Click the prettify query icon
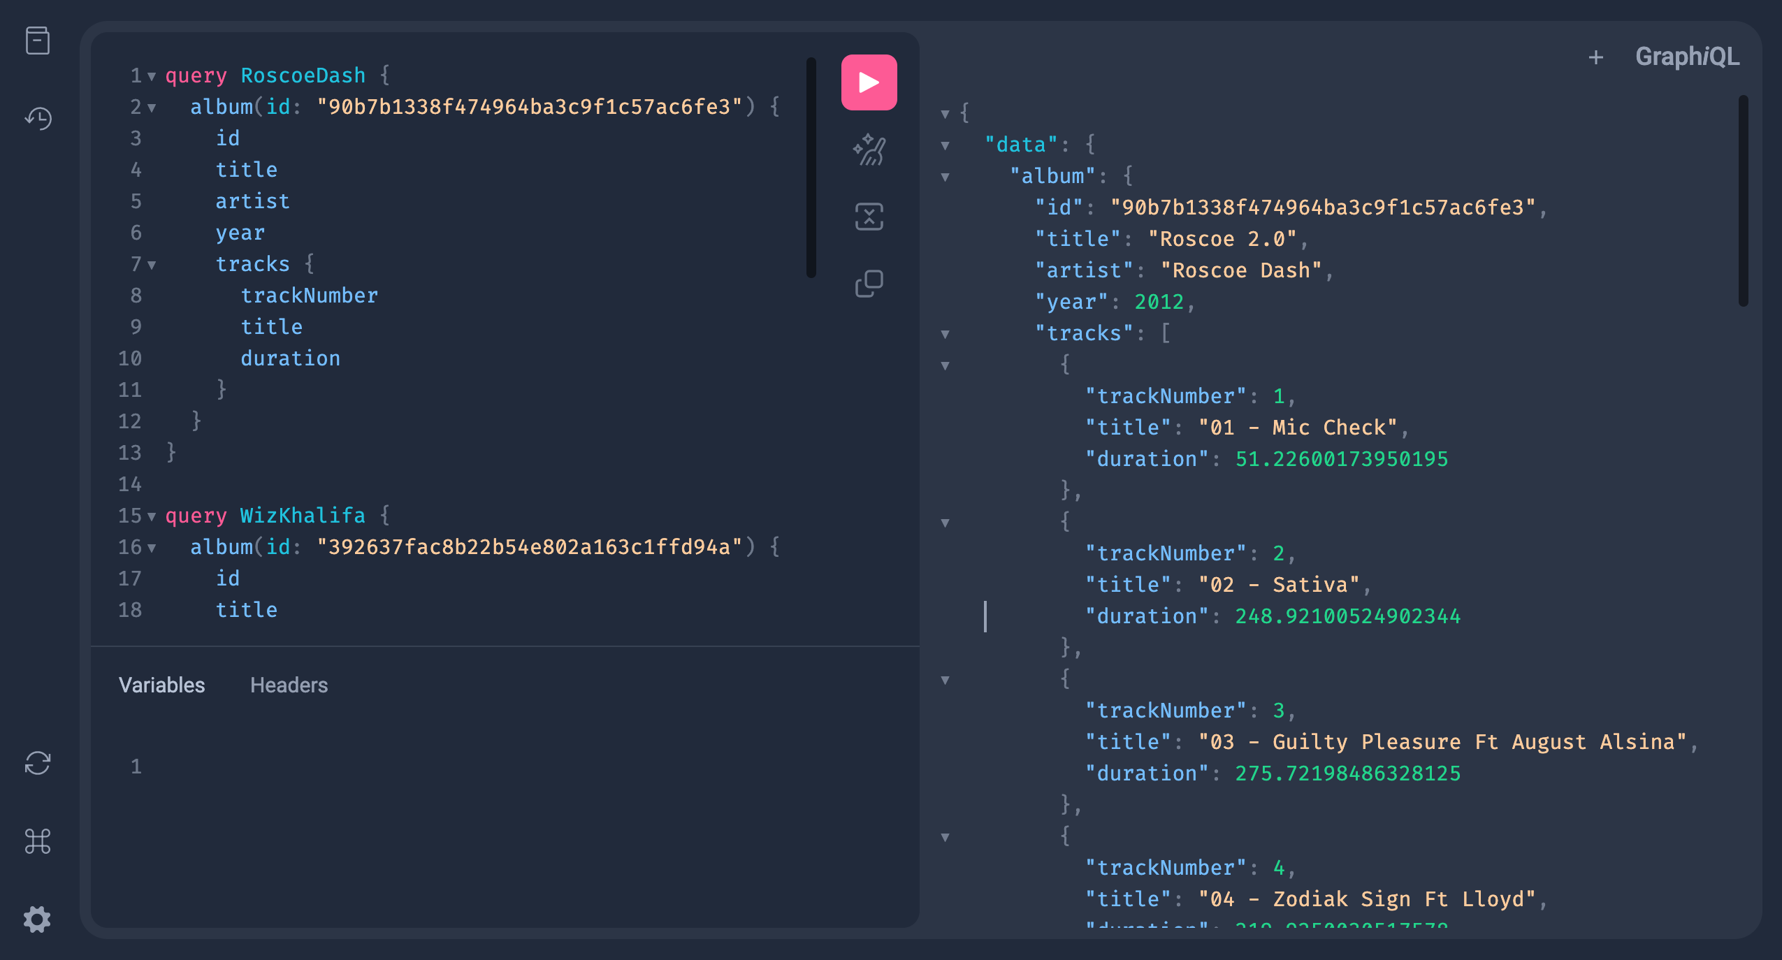 (x=869, y=150)
